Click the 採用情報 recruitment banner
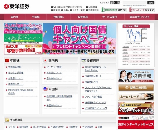Image resolution: width=158 pixels, height=130 pixels. pos(136,76)
